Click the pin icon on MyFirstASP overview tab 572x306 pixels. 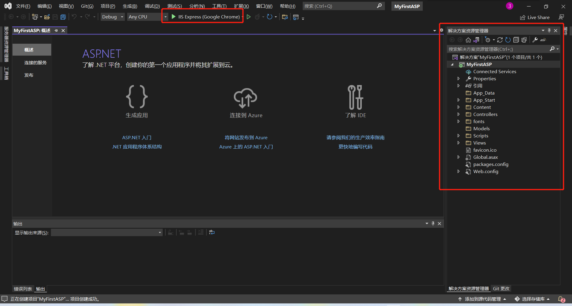point(56,31)
